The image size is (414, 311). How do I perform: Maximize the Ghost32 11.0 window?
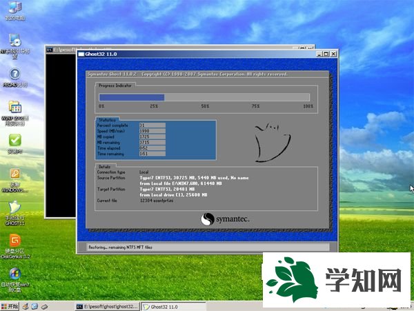click(x=326, y=54)
